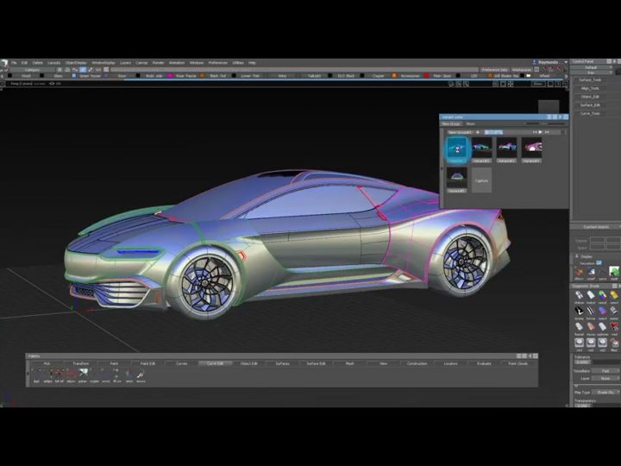Toggle the eye icon beside Persp camera label
This screenshot has width=621, height=466.
click(x=52, y=84)
